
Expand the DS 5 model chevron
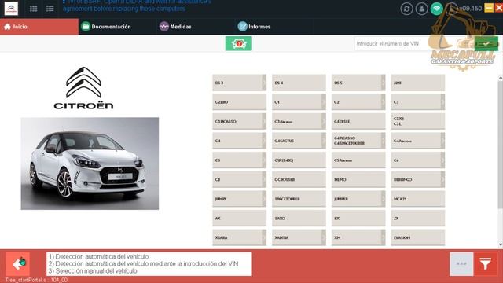coord(383,83)
